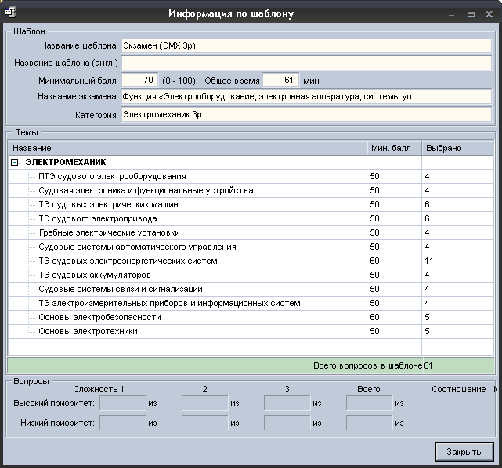Click Выбрано value 6 for ТЭ судовых электрических машин
The height and width of the screenshot is (468, 502).
tap(427, 205)
